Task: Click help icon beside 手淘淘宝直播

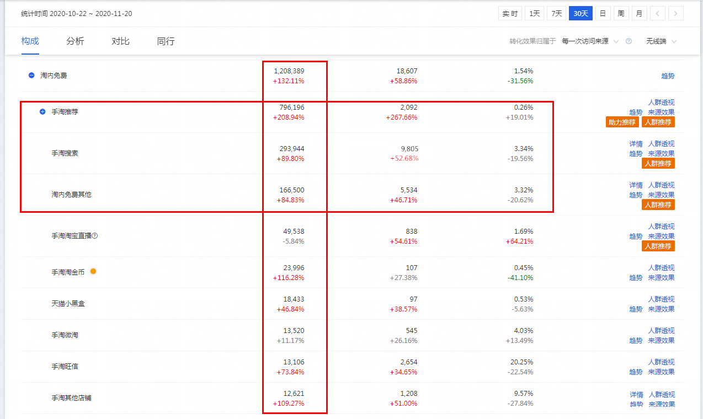Action: point(95,236)
